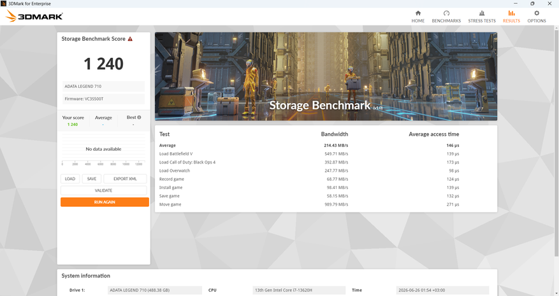Image resolution: width=559 pixels, height=296 pixels.
Task: Click the Home house icon
Action: point(418,13)
